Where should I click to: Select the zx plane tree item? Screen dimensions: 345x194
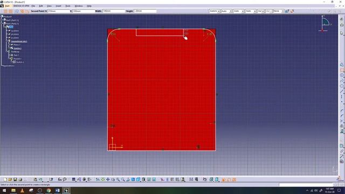point(15,38)
